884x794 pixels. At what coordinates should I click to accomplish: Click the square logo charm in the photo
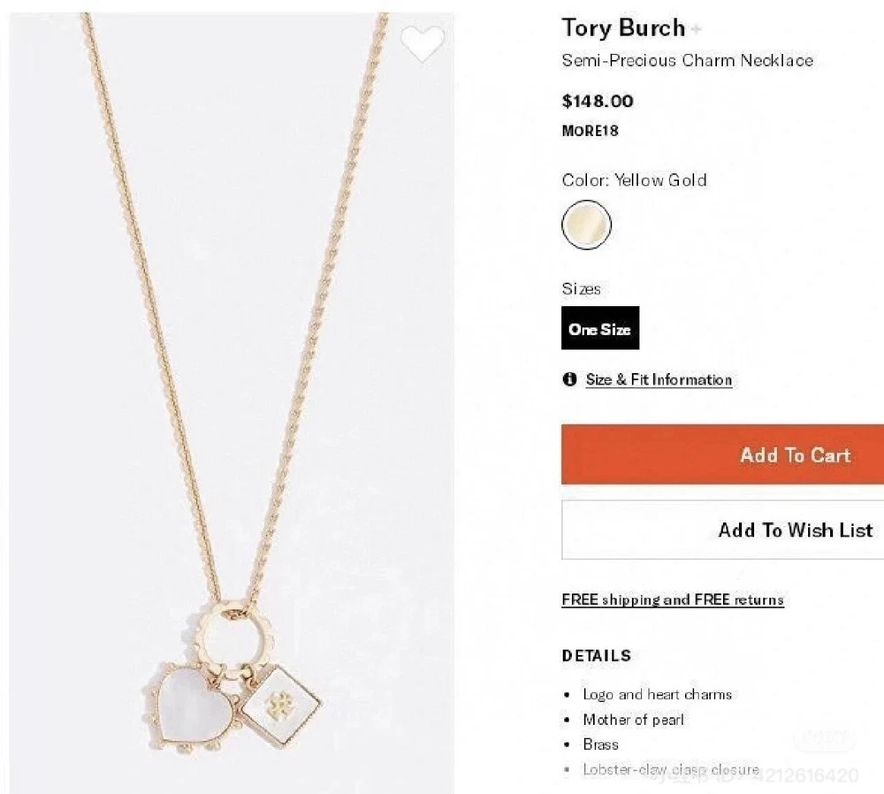coord(281,705)
